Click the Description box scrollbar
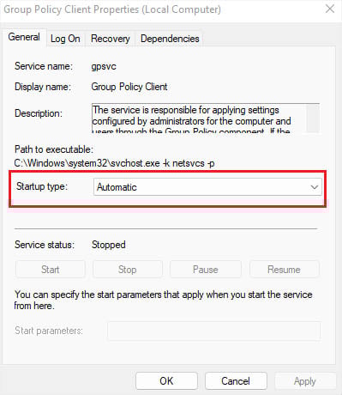The height and width of the screenshot is (395, 342). [x=313, y=118]
